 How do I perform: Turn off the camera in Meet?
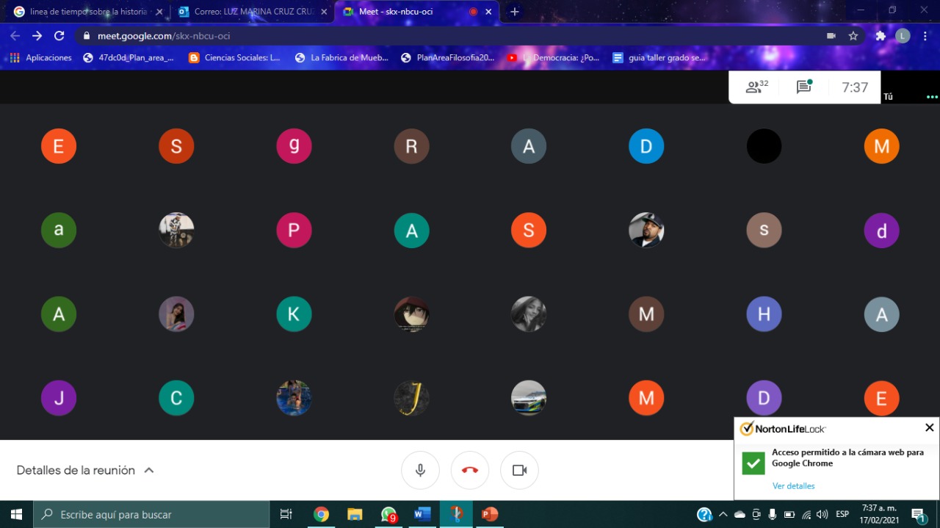[x=519, y=470]
